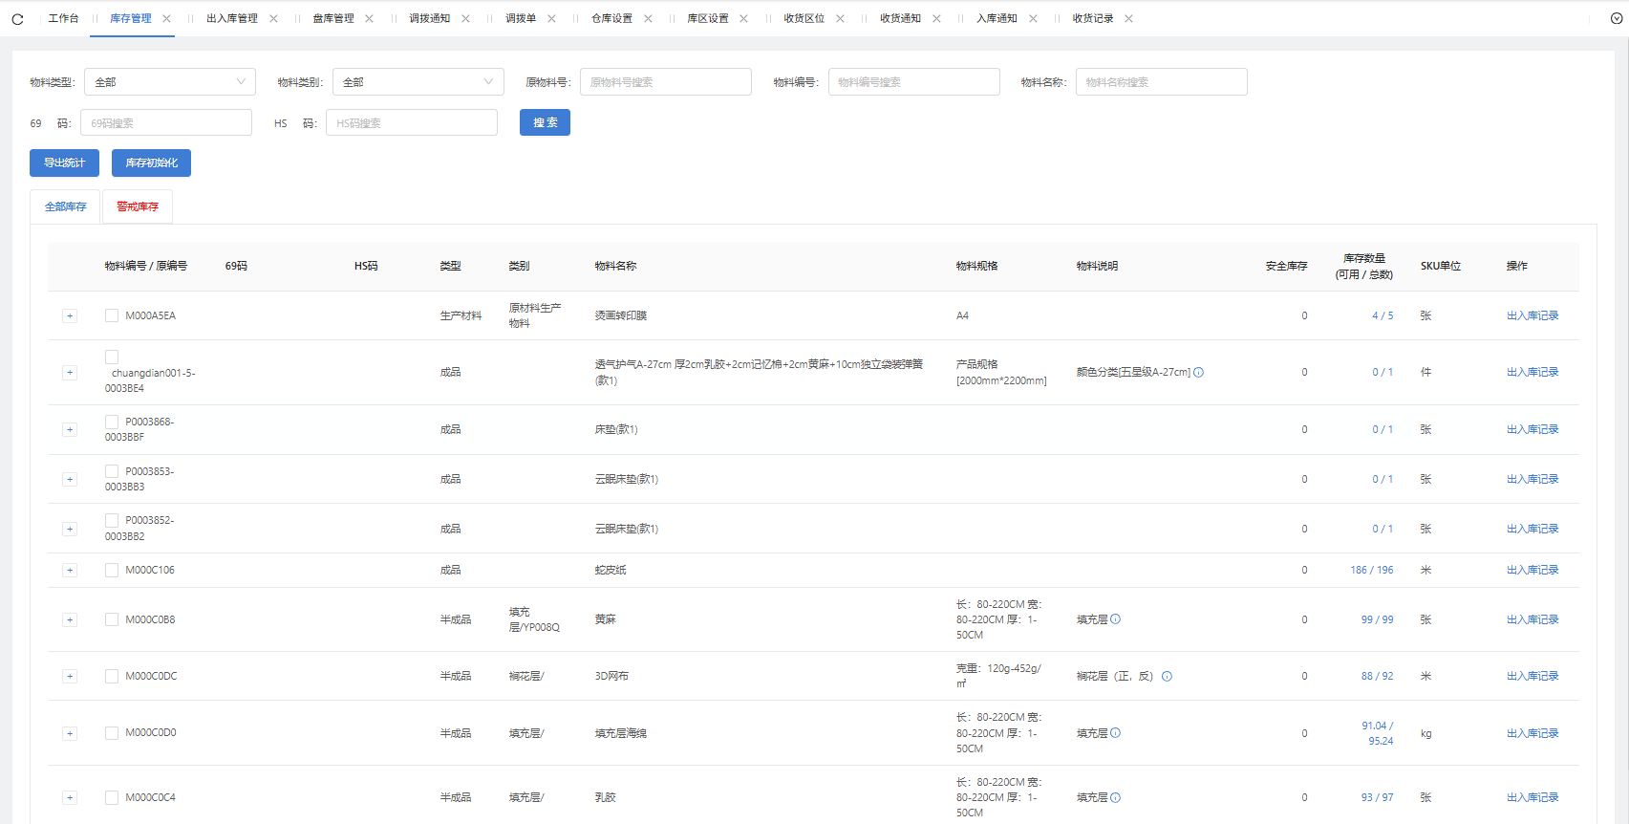The width and height of the screenshot is (1629, 824).
Task: Open 出入库记录 for 3D网布 row
Action: point(1533,676)
